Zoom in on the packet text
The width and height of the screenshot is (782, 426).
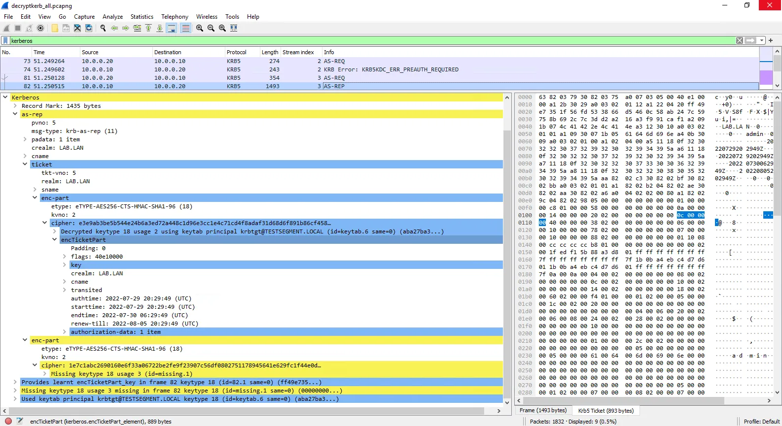[200, 28]
